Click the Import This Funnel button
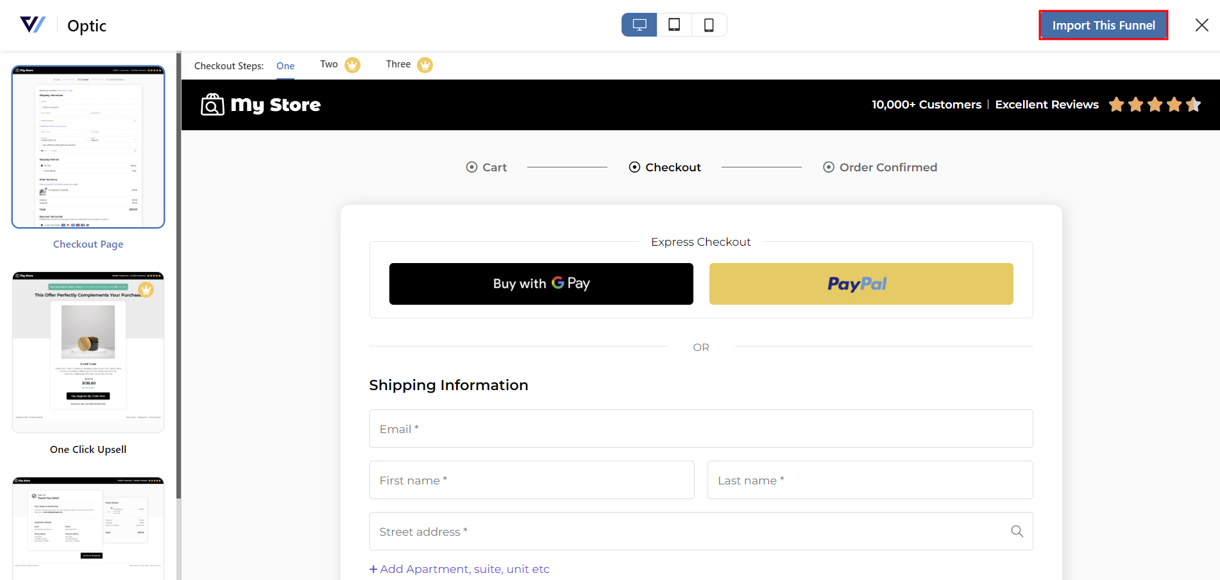This screenshot has height=580, width=1220. pyautogui.click(x=1103, y=25)
